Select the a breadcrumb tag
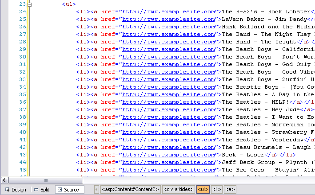315x195 pixels. 230,189
